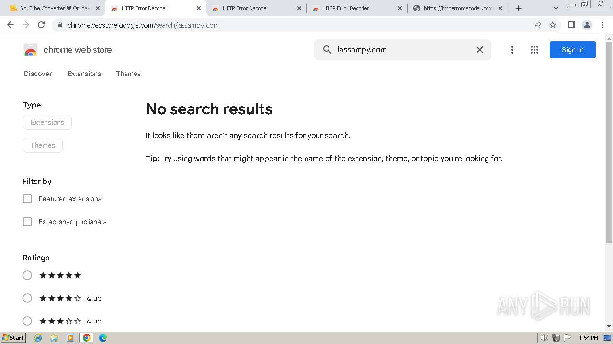613x344 pixels.
Task: Open Chrome customize and control menu
Action: 602,25
